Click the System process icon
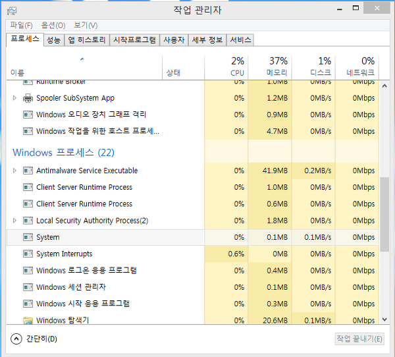 tap(28, 237)
